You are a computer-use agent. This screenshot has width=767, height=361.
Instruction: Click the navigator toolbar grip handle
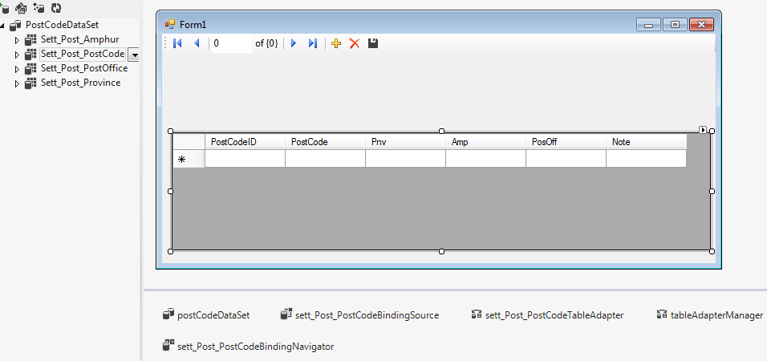point(166,43)
